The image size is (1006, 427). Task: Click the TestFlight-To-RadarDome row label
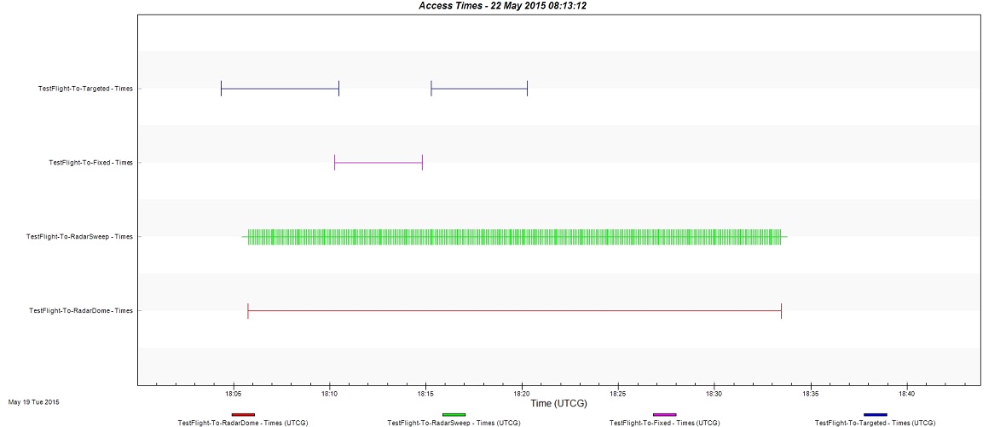(80, 311)
